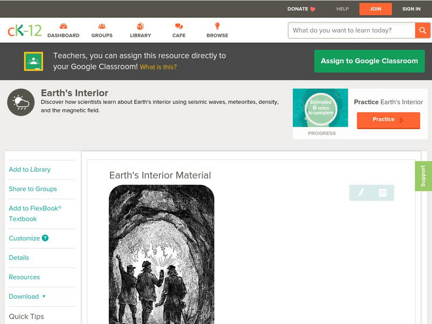
Task: Open the Groups icon in navigation
Action: click(102, 26)
